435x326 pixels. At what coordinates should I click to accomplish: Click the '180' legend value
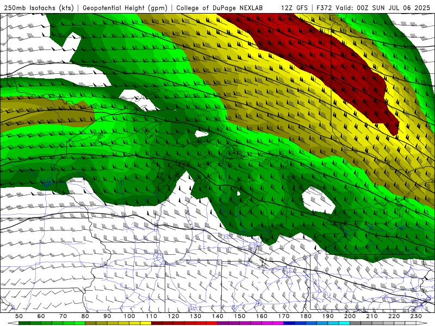[x=306, y=316]
